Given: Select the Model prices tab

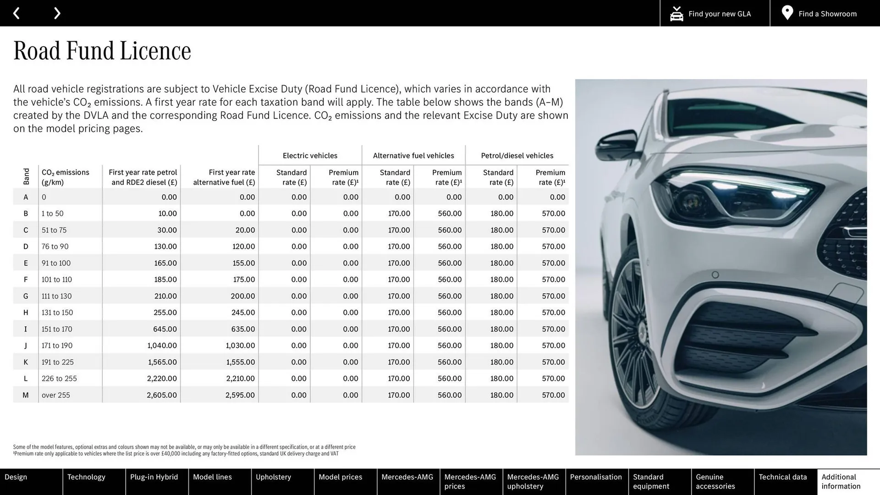Looking at the screenshot, I should [341, 481].
